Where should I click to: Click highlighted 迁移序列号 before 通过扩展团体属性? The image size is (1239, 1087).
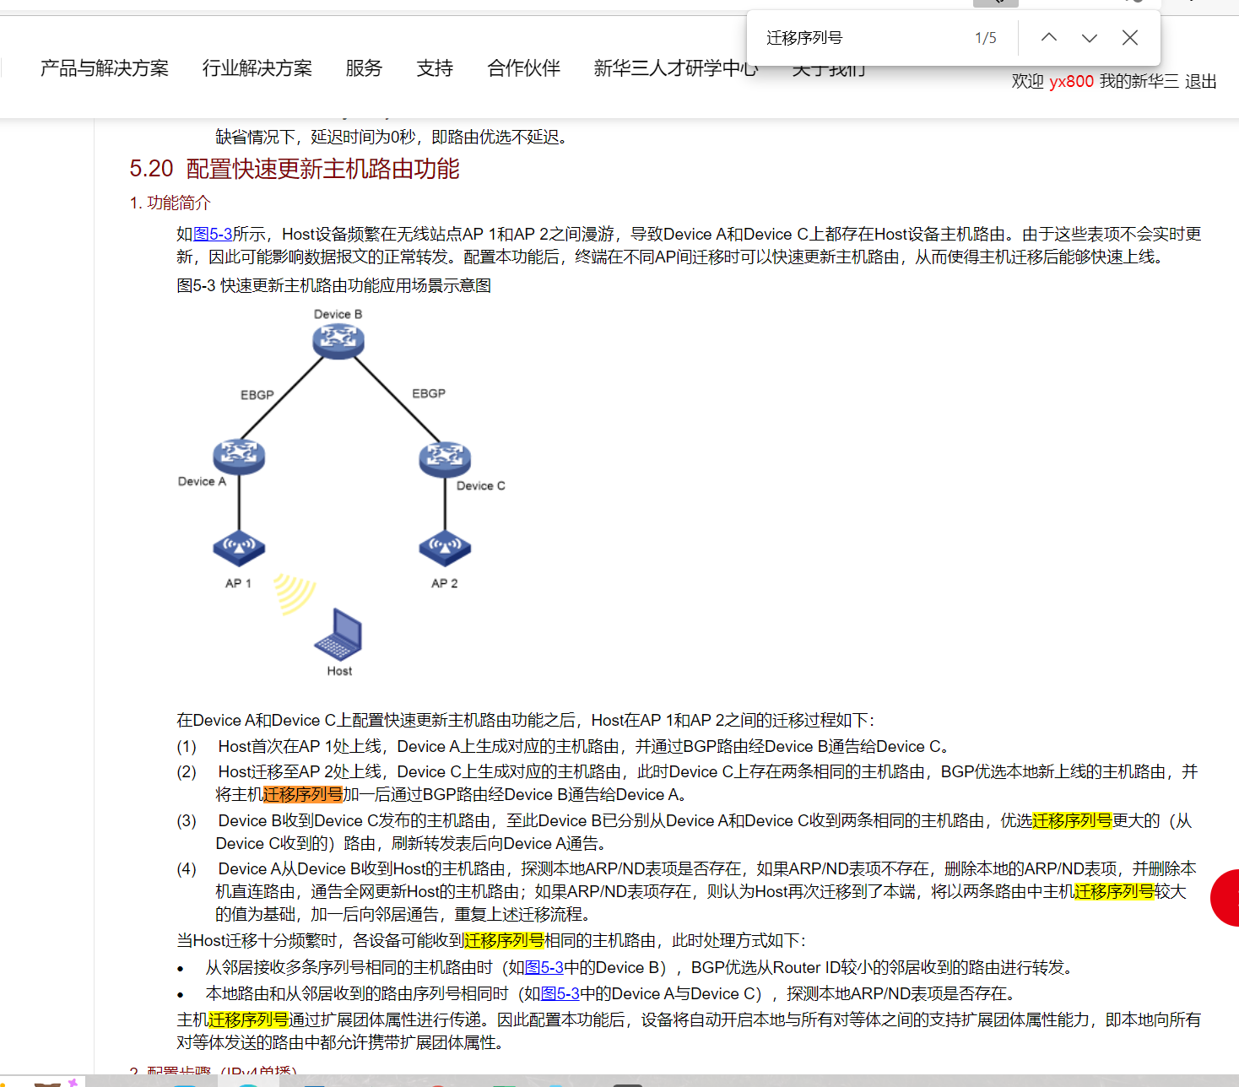[x=249, y=1020]
